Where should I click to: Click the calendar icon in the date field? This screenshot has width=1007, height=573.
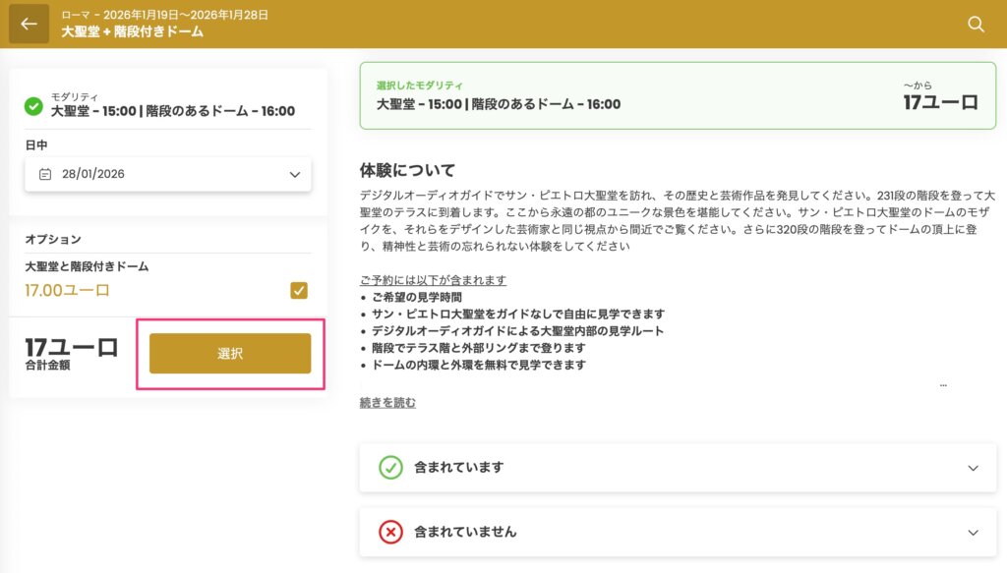[x=45, y=174]
